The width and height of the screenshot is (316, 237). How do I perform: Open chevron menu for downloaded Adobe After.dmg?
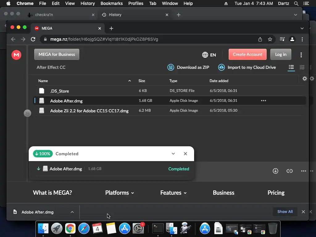[x=72, y=212]
